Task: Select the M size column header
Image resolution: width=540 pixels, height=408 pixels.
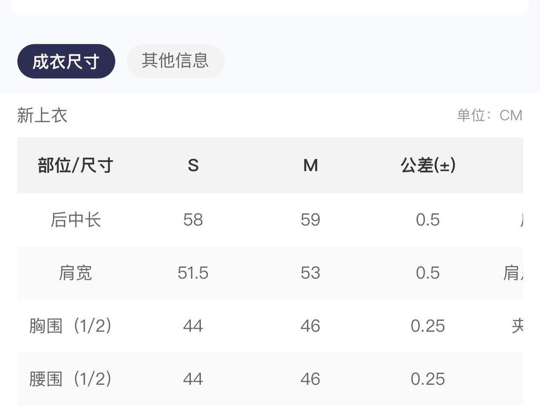Action: (x=310, y=165)
